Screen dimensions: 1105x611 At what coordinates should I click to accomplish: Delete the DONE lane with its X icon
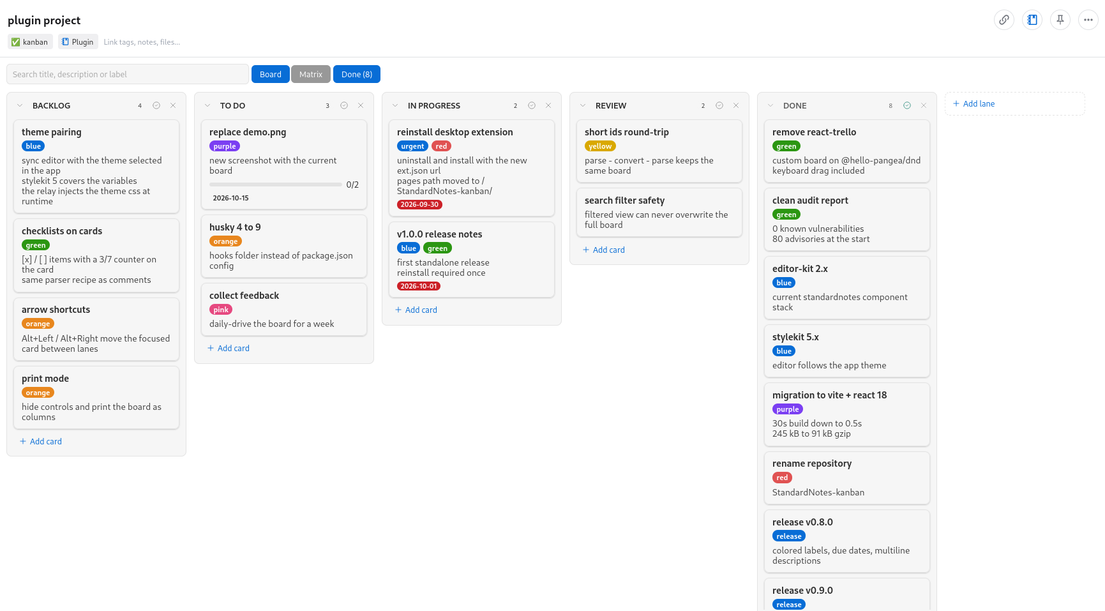(924, 105)
